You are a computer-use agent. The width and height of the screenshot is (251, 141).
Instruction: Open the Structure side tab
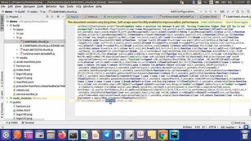point(2,79)
